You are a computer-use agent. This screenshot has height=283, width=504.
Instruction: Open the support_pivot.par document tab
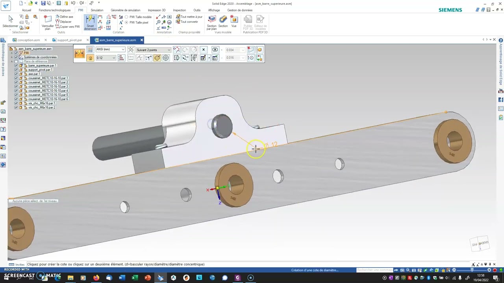tap(70, 40)
